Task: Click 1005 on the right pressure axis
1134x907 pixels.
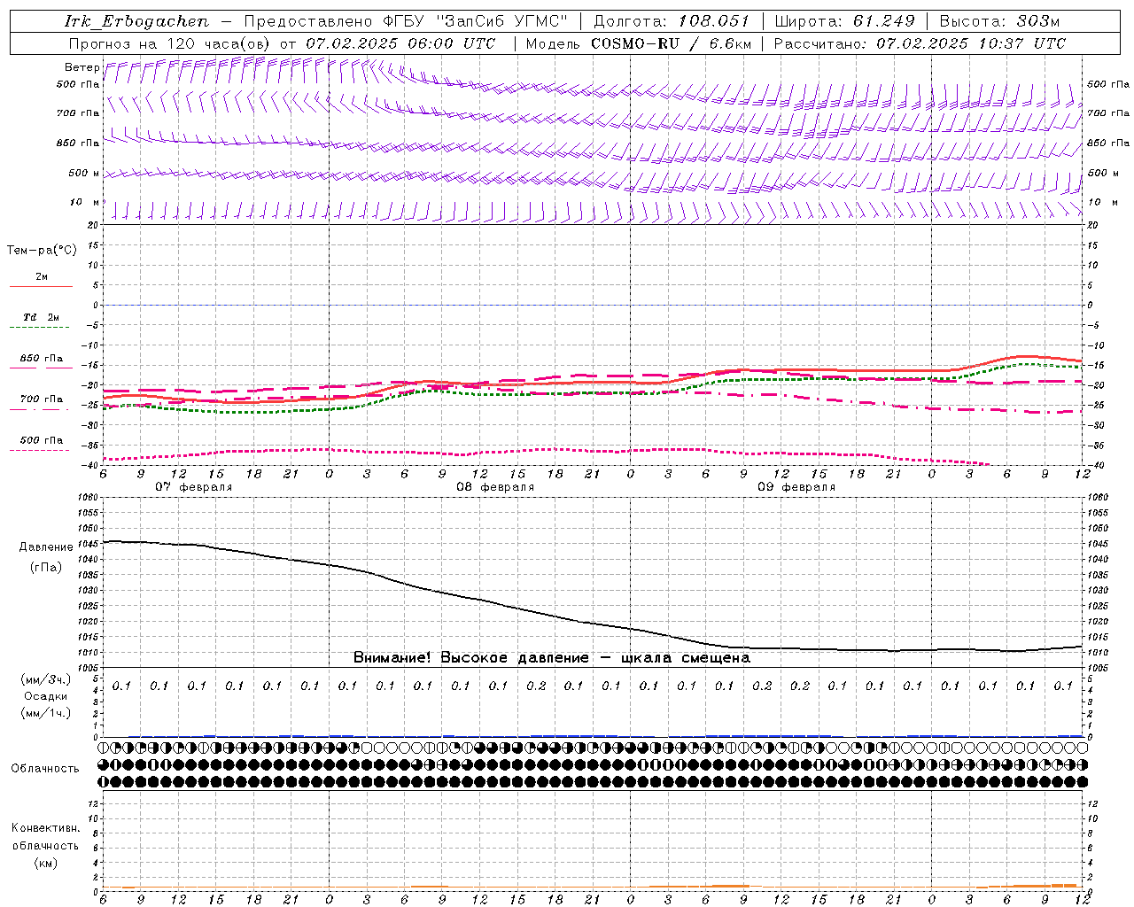Action: (1098, 669)
